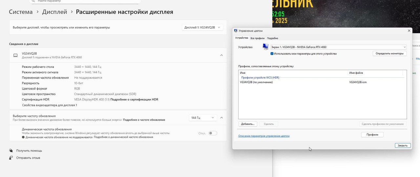Screen dimensions: 420x177
Task: Switch to the Устройства tab
Action: [x=241, y=38]
